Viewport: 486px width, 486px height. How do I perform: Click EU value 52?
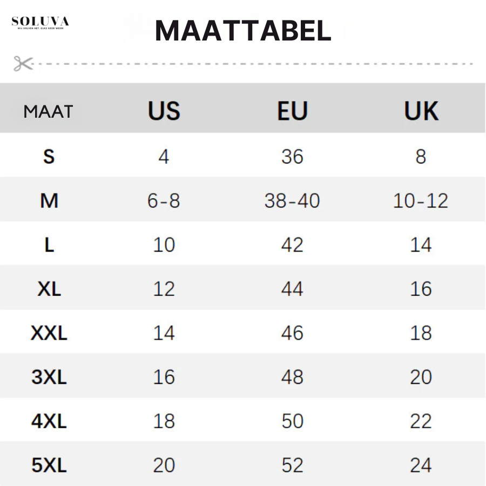pyautogui.click(x=292, y=465)
